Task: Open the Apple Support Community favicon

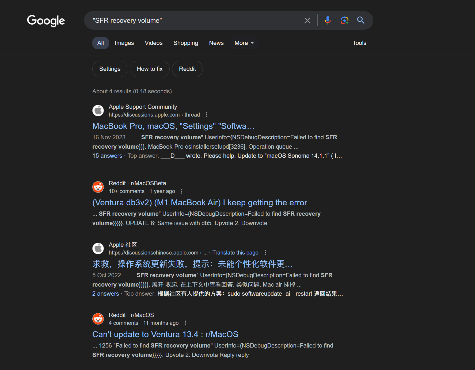Action: (98, 111)
